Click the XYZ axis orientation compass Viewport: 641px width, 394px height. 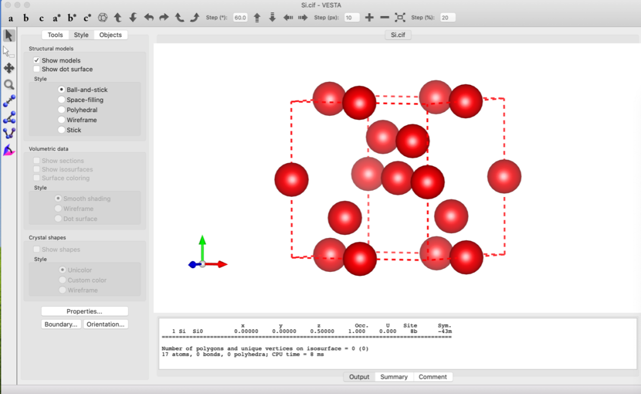207,252
